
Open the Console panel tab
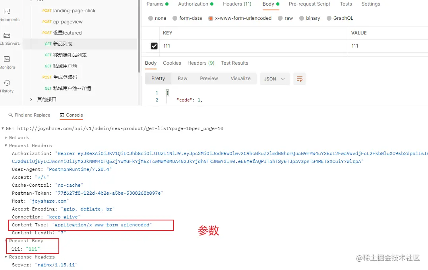click(71, 115)
